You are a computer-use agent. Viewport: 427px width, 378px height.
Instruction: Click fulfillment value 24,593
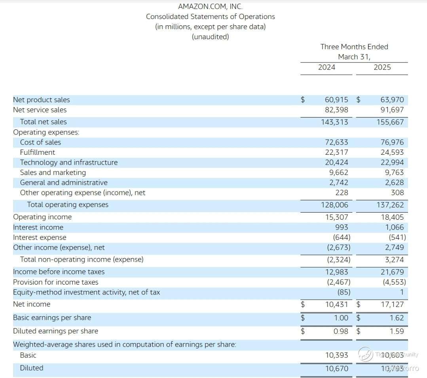[392, 152]
